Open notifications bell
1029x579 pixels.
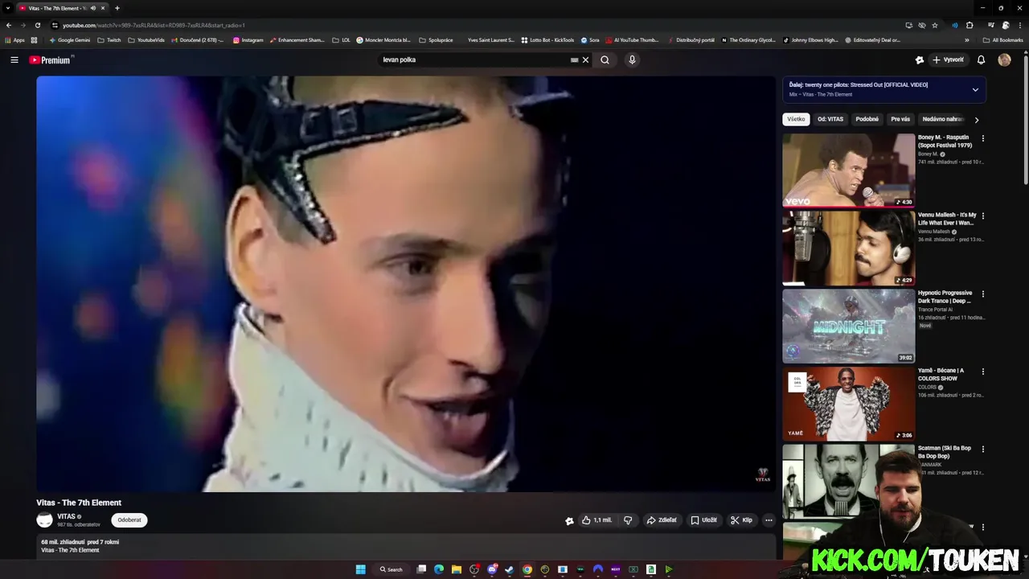coord(981,60)
